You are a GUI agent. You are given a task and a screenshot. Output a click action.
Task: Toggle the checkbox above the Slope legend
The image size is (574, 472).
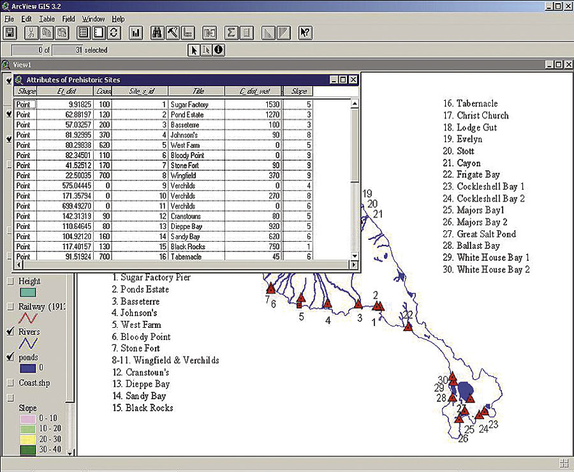tap(11, 397)
